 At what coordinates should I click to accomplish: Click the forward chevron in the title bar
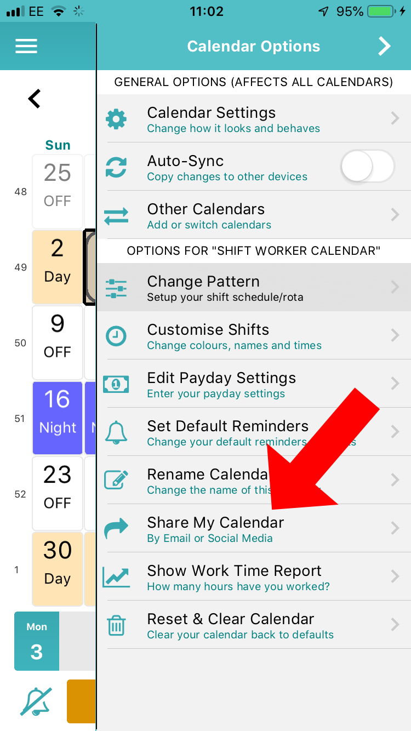tap(384, 46)
